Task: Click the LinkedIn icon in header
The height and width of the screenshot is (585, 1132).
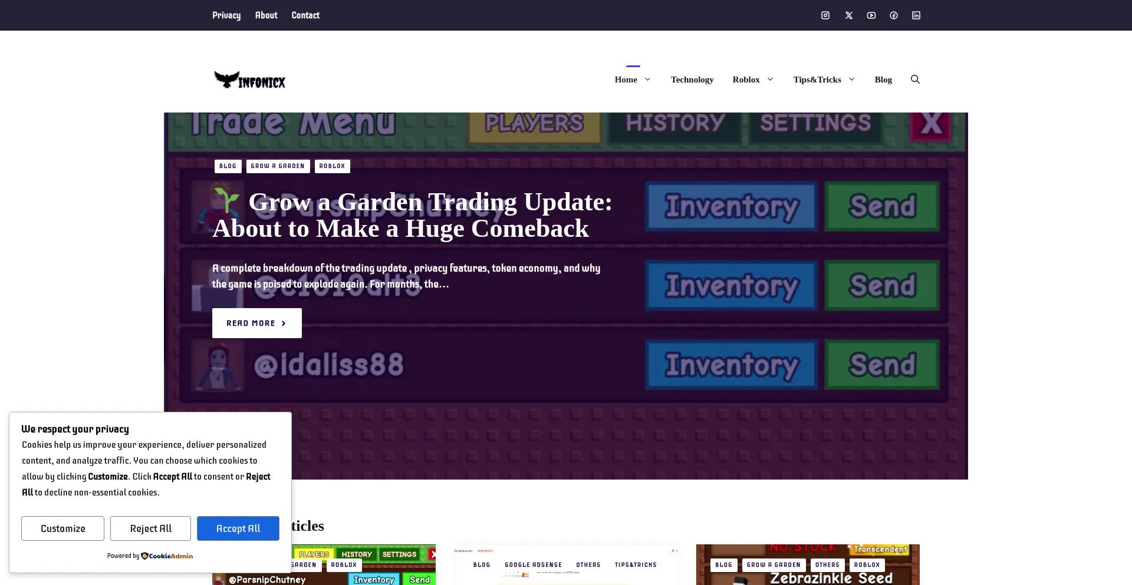Action: click(916, 15)
